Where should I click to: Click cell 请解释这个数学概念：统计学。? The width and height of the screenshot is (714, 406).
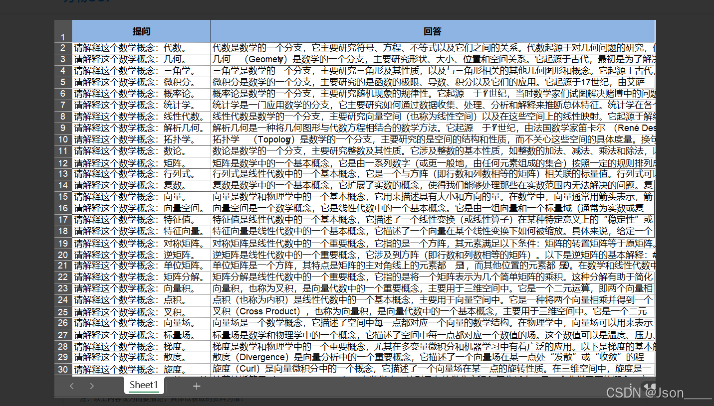(x=141, y=105)
